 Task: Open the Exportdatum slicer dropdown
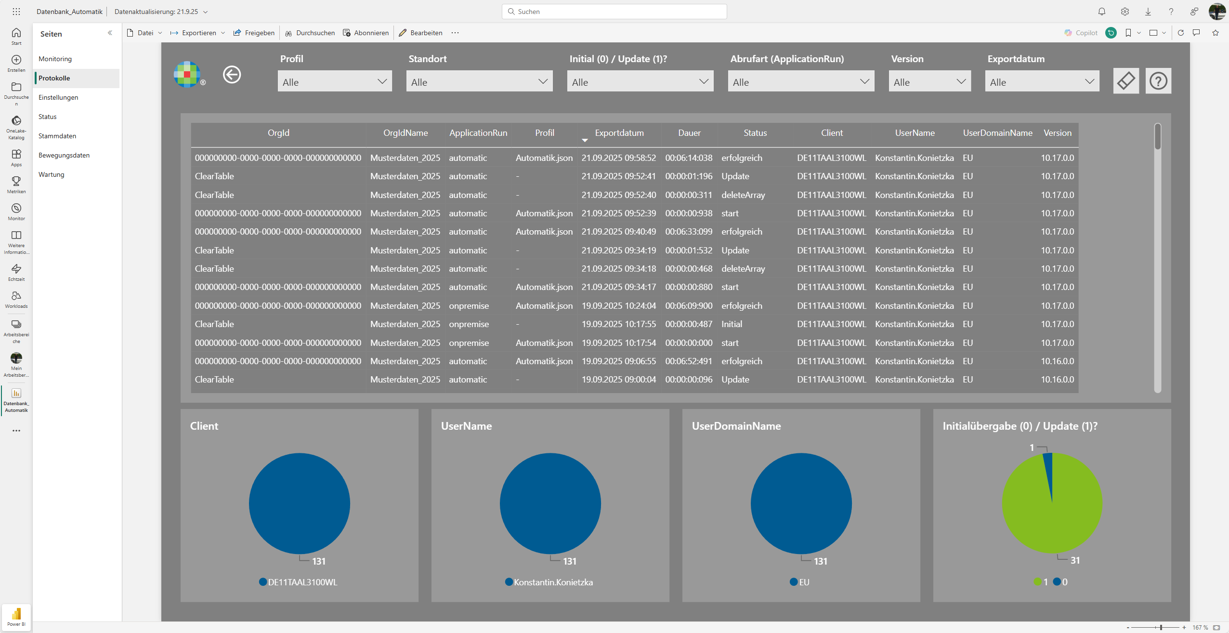[1042, 81]
